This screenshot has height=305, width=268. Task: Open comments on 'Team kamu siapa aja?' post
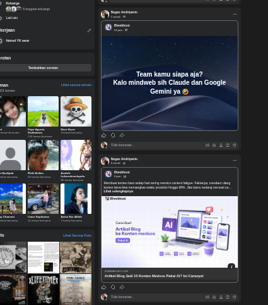tap(113, 135)
